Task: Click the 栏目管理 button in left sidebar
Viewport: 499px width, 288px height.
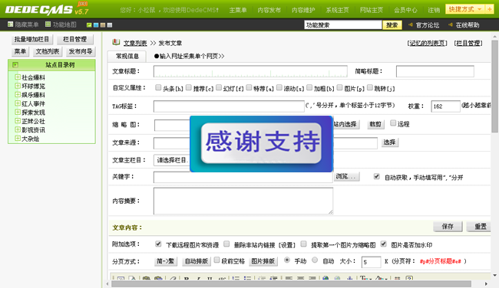Action: pos(75,39)
